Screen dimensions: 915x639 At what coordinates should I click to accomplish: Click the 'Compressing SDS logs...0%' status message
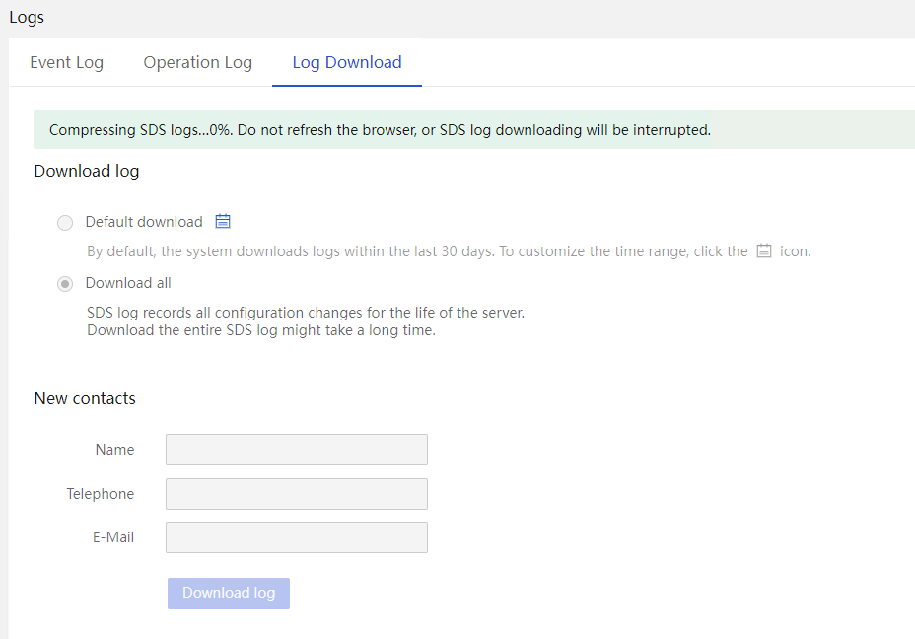[380, 129]
